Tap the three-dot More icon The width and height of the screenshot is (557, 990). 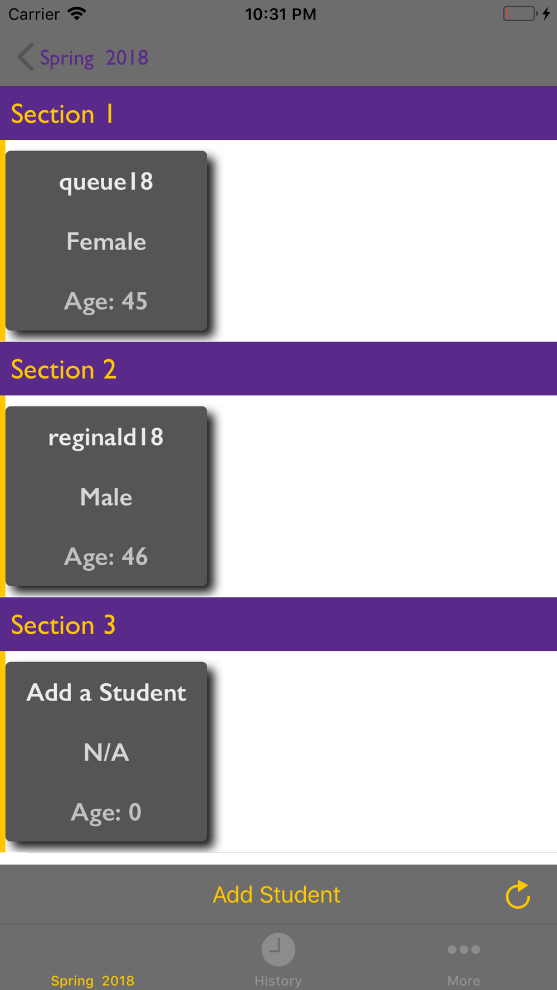point(463,949)
